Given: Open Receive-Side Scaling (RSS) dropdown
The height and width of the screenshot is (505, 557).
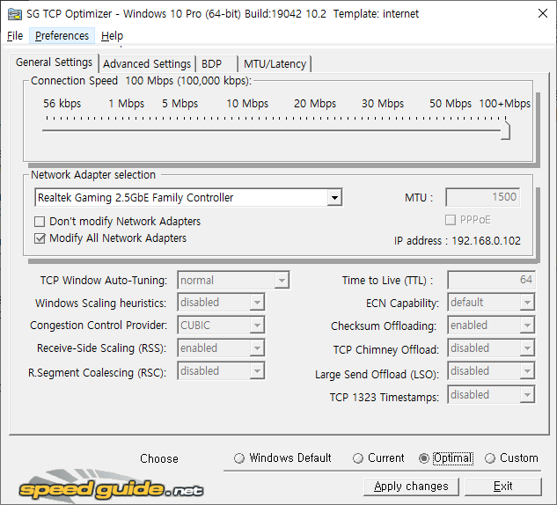Looking at the screenshot, I should 256,348.
